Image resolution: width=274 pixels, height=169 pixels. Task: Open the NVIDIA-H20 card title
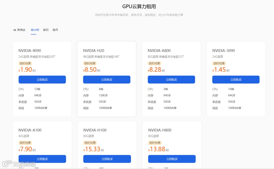93,51
